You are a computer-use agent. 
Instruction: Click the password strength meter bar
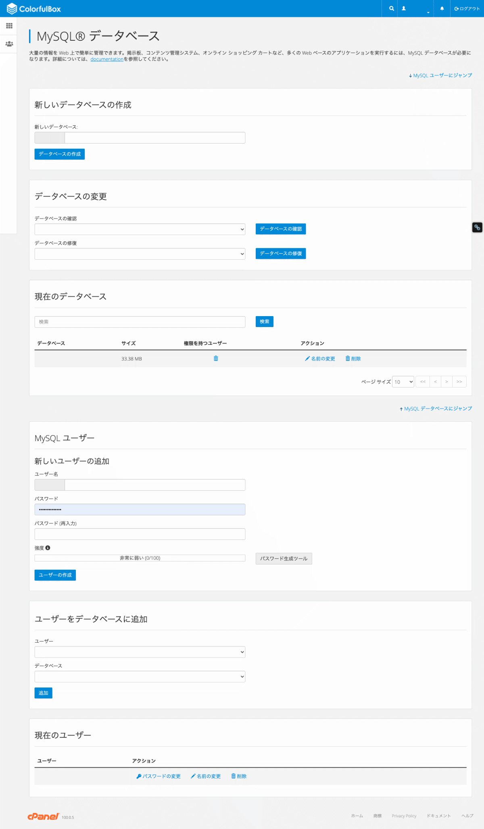coord(140,558)
